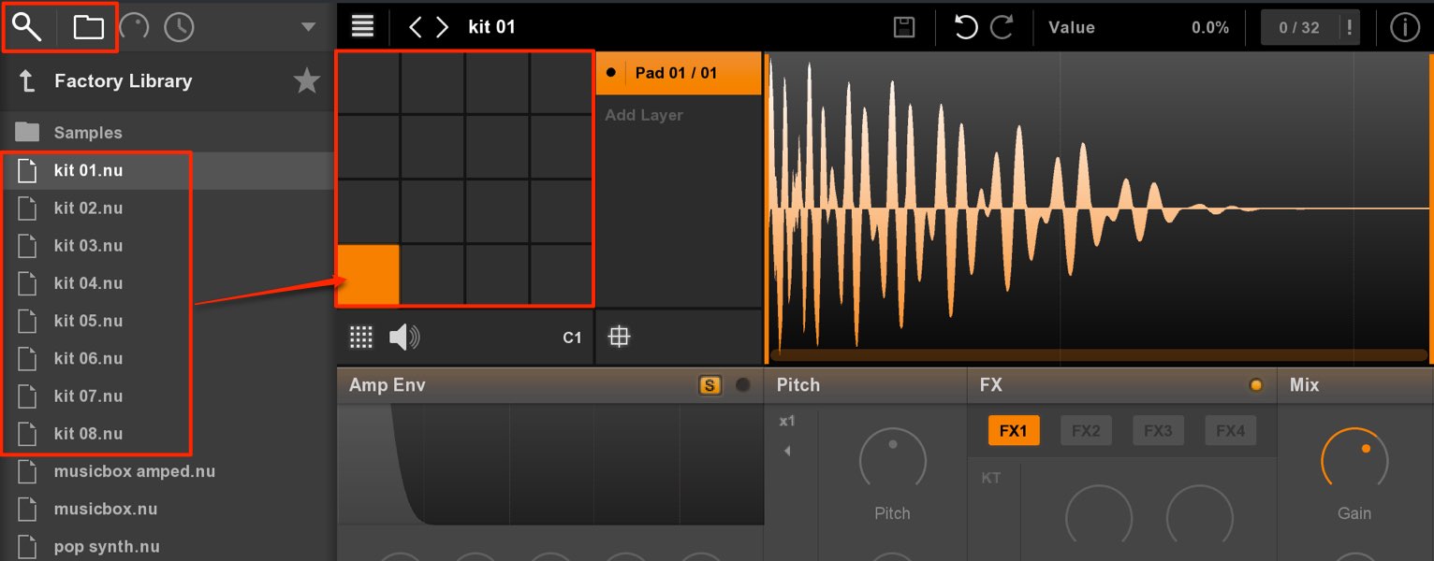Adjust the Gain knob in Mix

1354,461
